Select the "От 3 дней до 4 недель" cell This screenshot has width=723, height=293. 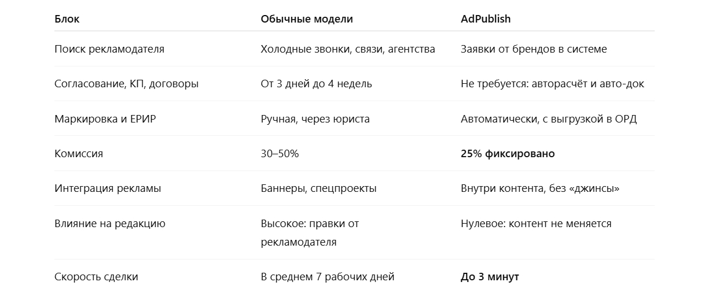316,84
